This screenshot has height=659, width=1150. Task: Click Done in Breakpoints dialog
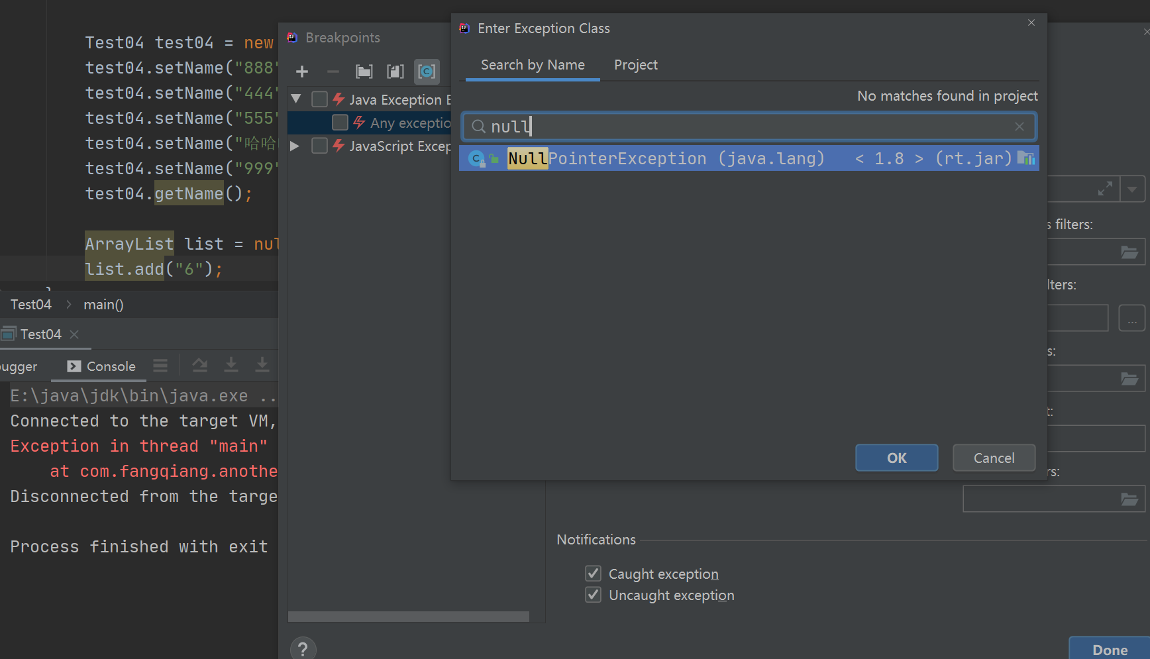(x=1110, y=650)
